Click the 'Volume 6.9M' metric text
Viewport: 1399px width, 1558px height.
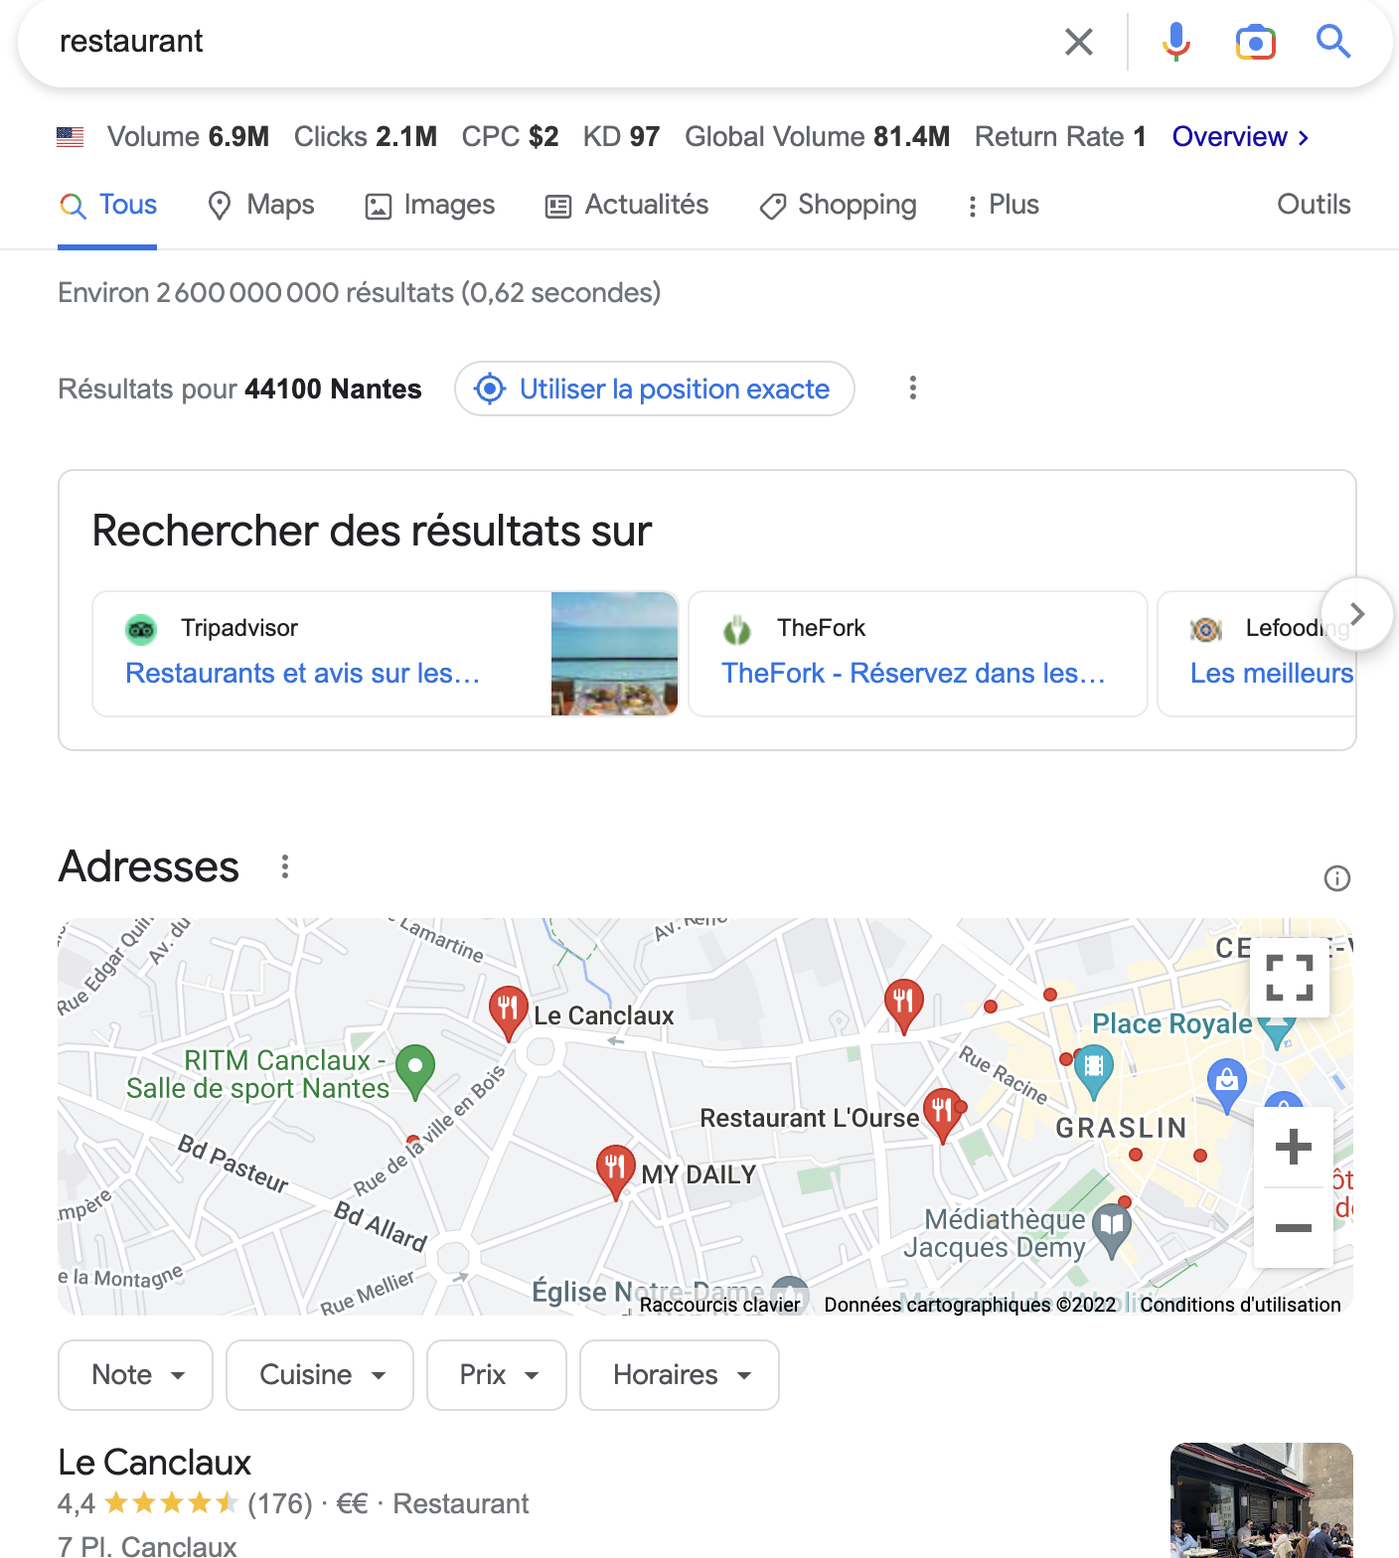(x=188, y=136)
